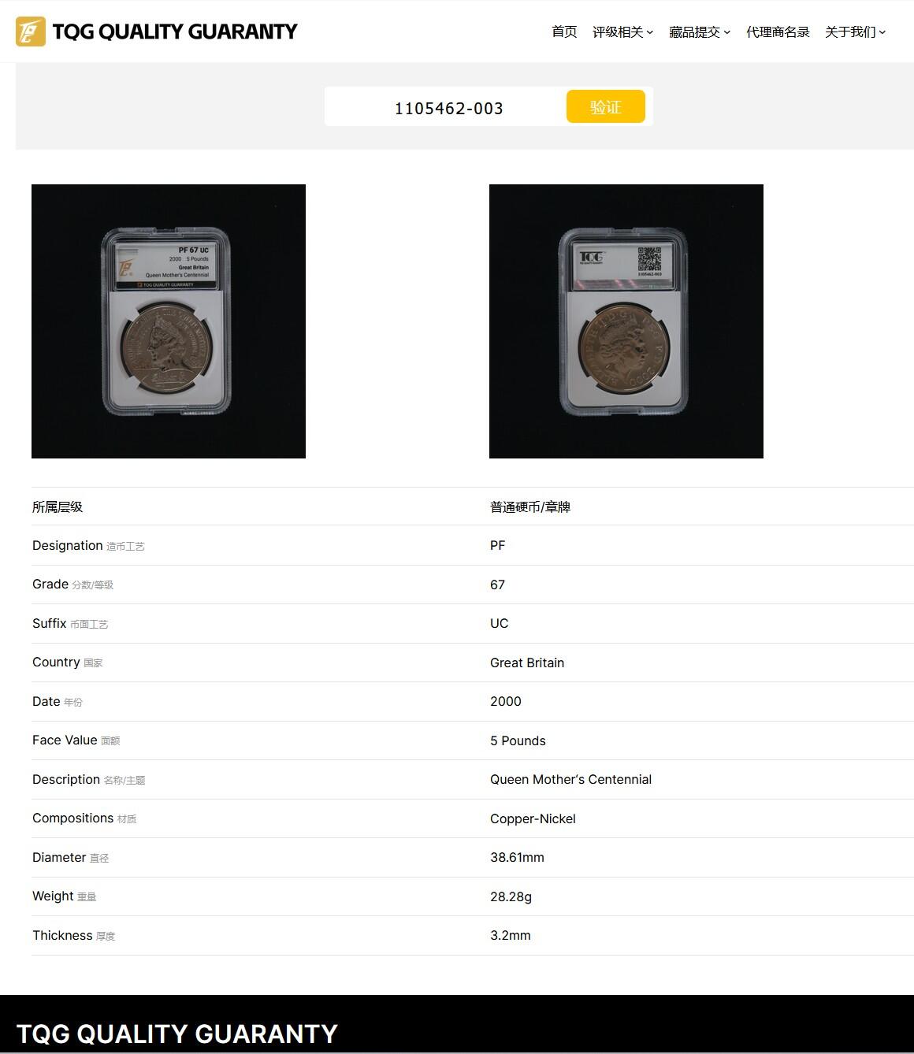Screen dimensions: 914x1054
Task: Open the 代理商名录 menu item
Action: click(x=778, y=32)
